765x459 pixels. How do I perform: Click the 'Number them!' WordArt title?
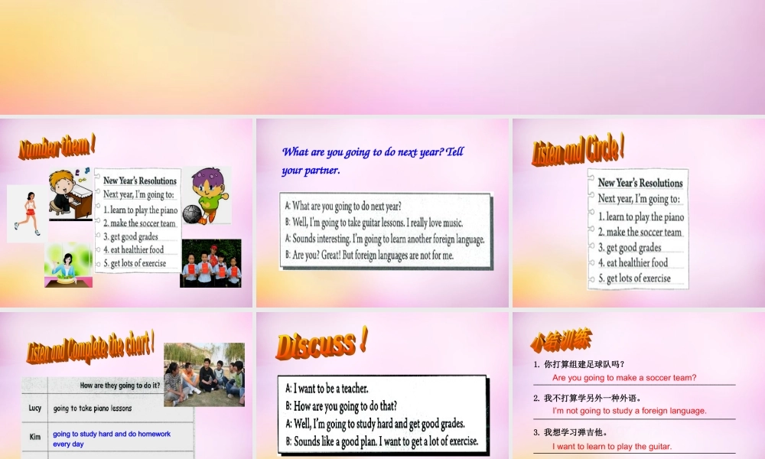(55, 147)
